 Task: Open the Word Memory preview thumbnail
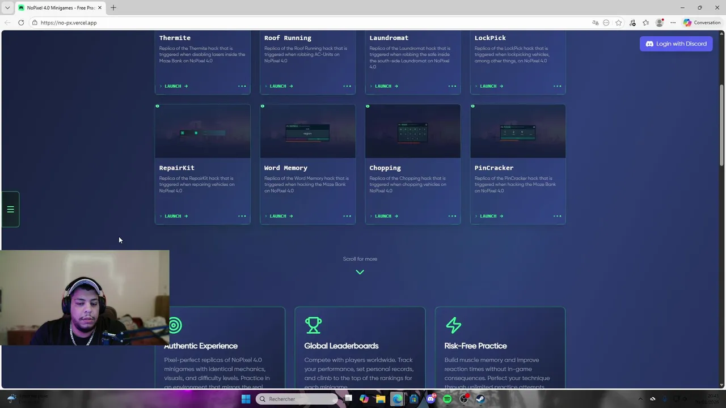pos(307,131)
